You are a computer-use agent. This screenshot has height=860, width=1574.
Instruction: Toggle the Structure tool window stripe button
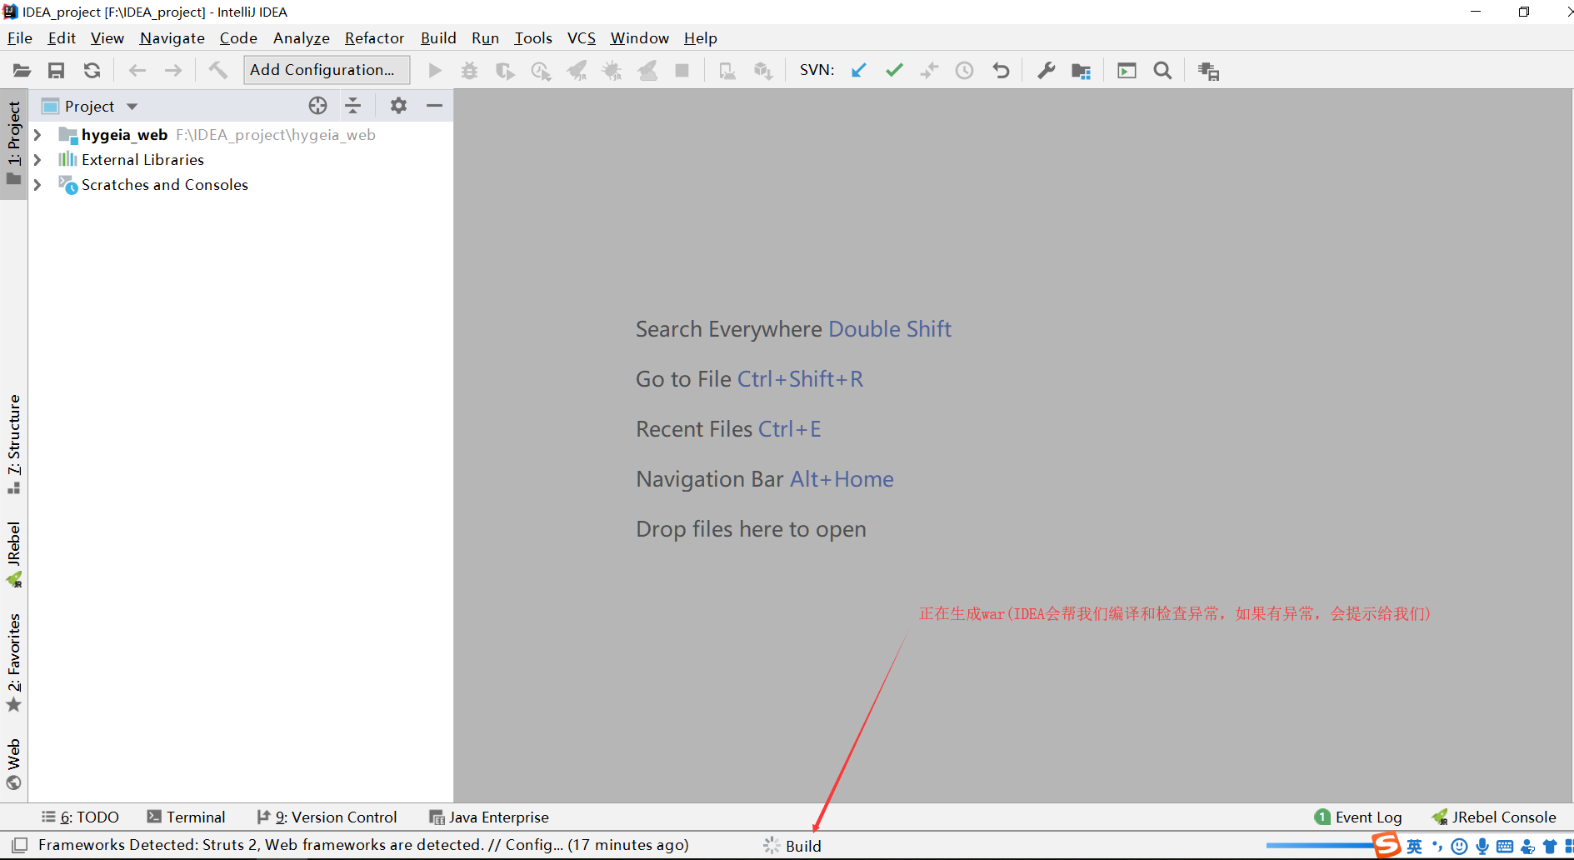pos(13,444)
